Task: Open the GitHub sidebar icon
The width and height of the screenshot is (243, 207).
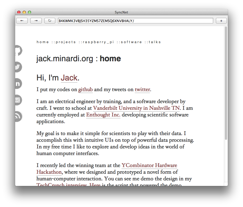Action: point(19,50)
